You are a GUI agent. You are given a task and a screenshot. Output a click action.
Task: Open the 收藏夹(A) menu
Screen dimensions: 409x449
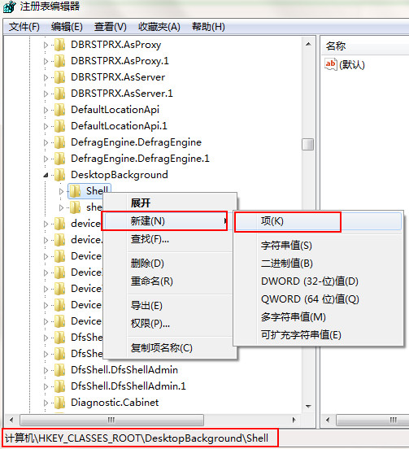click(159, 27)
